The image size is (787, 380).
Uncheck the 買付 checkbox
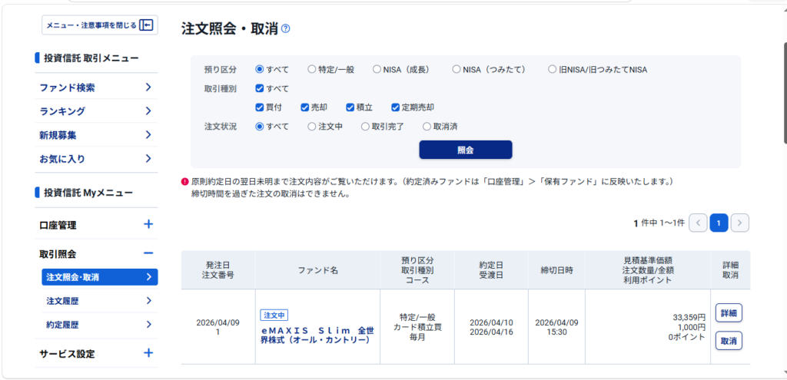click(x=261, y=107)
